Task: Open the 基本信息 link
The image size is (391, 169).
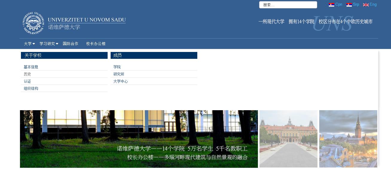Action: point(31,67)
